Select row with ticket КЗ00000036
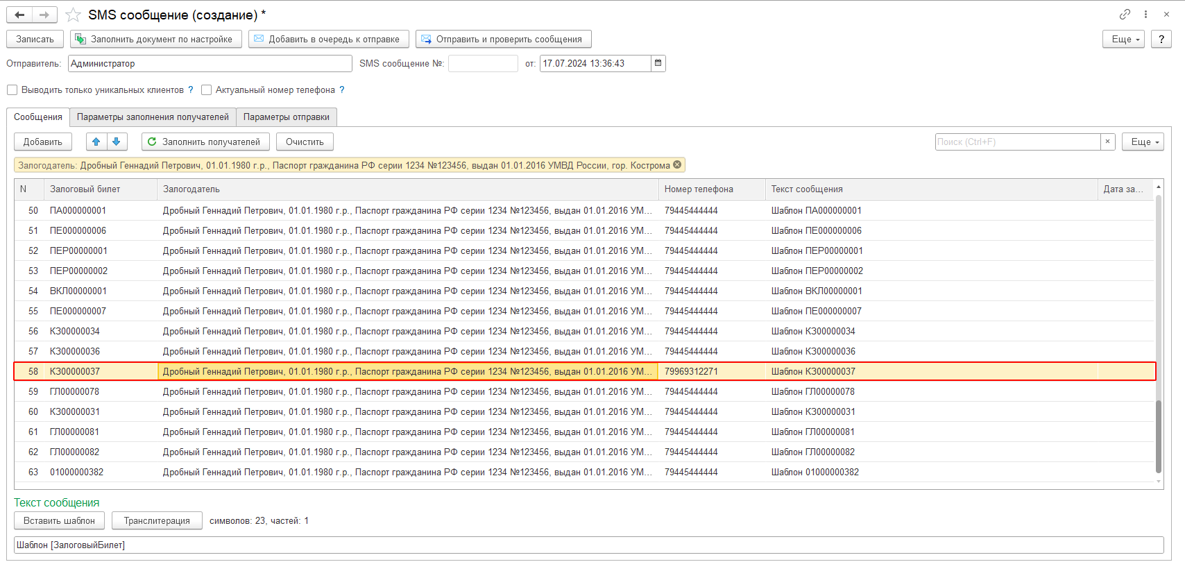Screen dimensions: 1185x562 click(584, 351)
